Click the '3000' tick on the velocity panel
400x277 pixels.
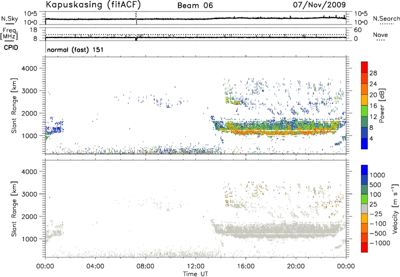29,194
